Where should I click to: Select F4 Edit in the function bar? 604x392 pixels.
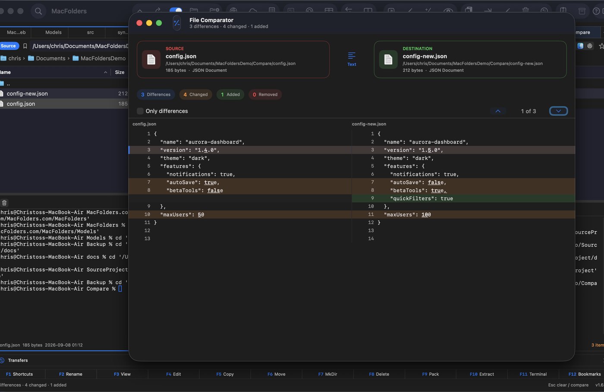[173, 374]
